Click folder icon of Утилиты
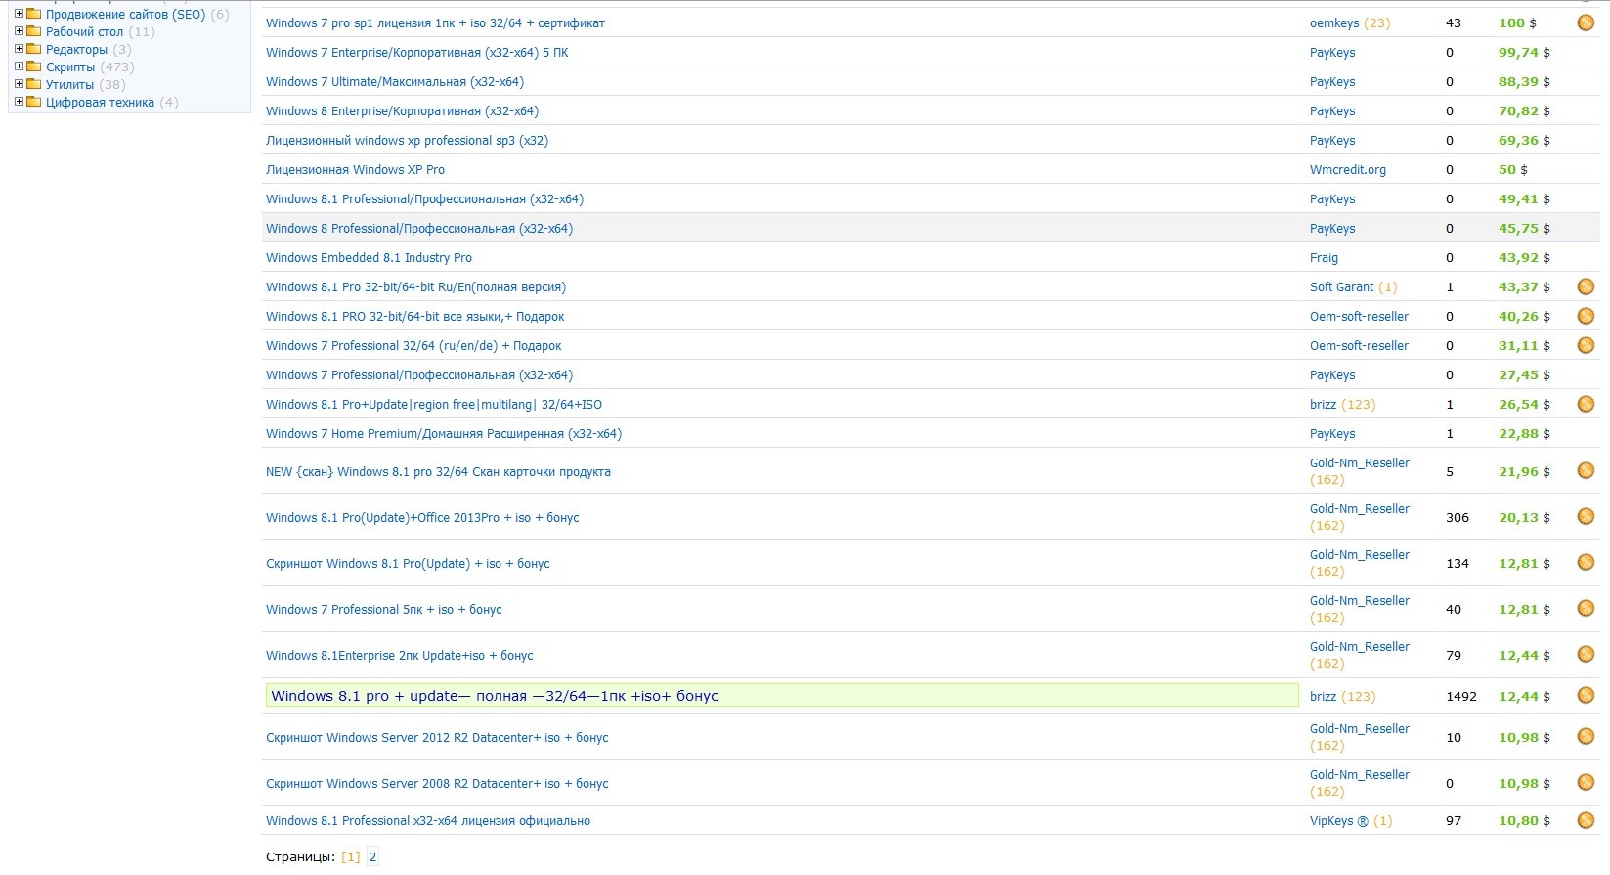This screenshot has width=1610, height=875. click(34, 84)
